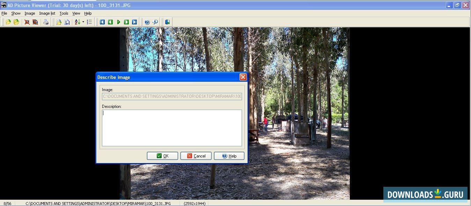
Task: Click the file path in the status bar
Action: (98, 203)
